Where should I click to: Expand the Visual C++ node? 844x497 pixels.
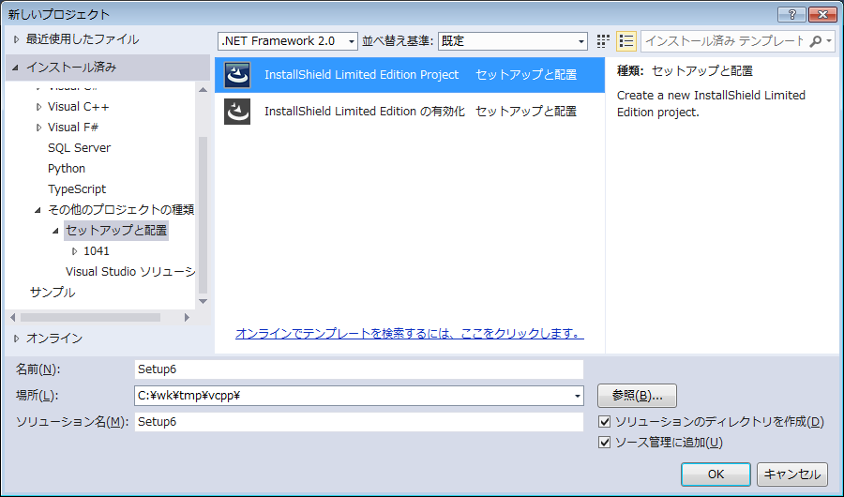(x=38, y=107)
